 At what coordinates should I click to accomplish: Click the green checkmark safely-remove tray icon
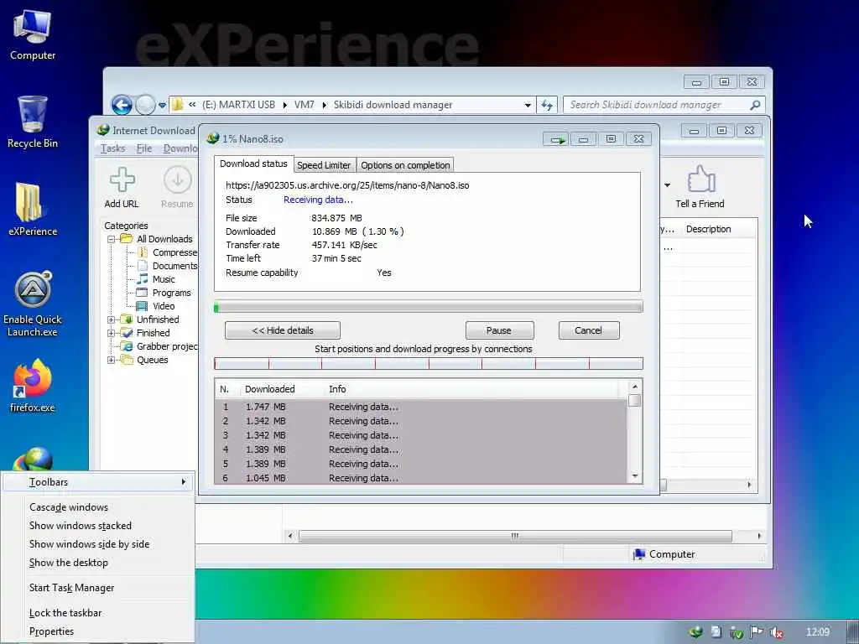click(x=737, y=632)
